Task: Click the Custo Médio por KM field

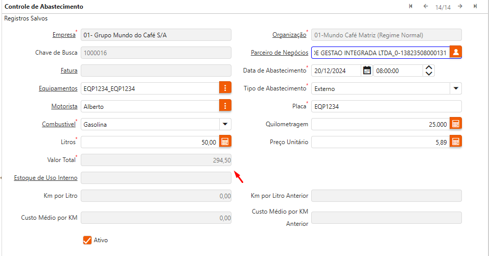Action: coord(156,218)
